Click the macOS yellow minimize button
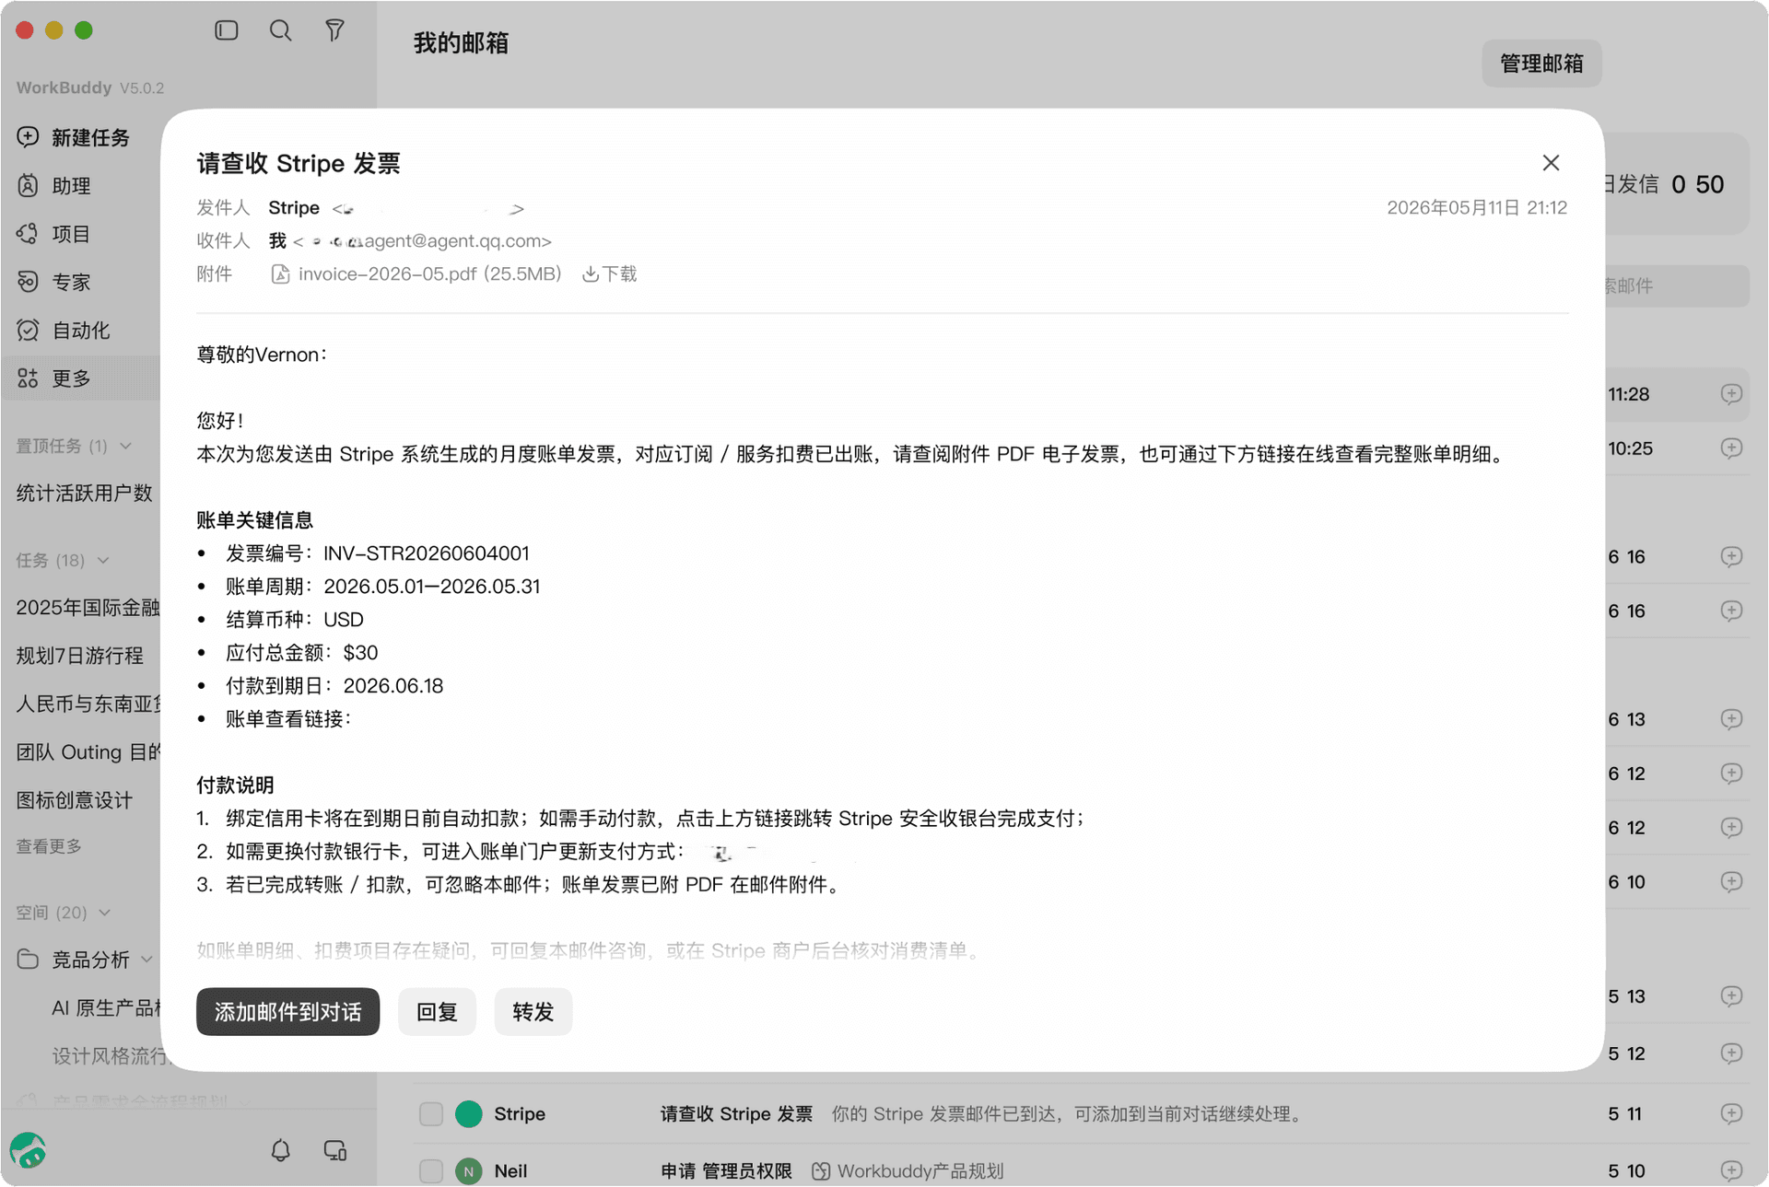Screen dimensions: 1769x1187 pyautogui.click(x=54, y=30)
